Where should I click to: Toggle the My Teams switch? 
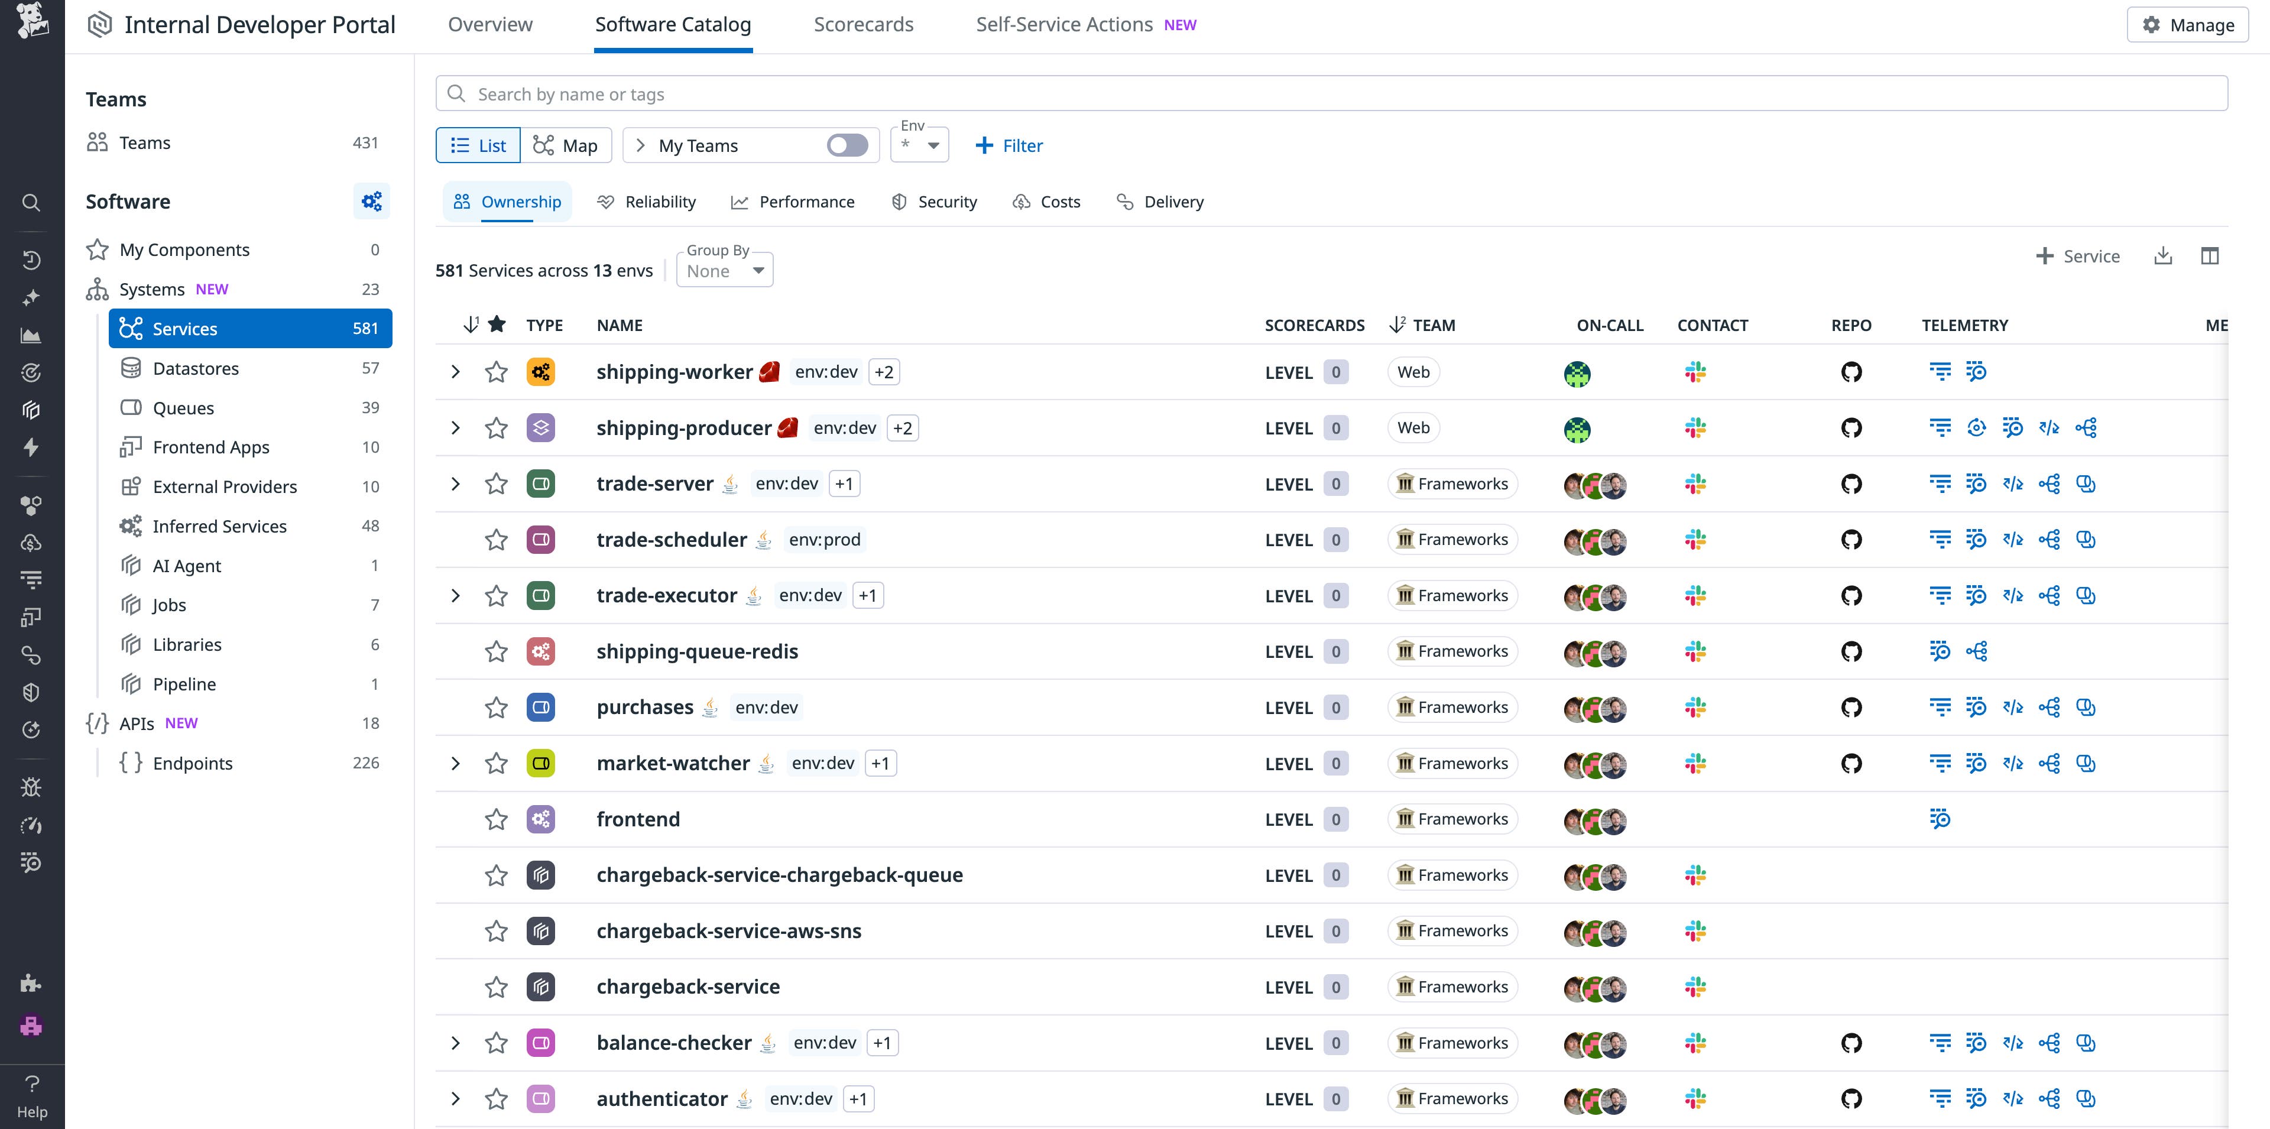(x=846, y=145)
